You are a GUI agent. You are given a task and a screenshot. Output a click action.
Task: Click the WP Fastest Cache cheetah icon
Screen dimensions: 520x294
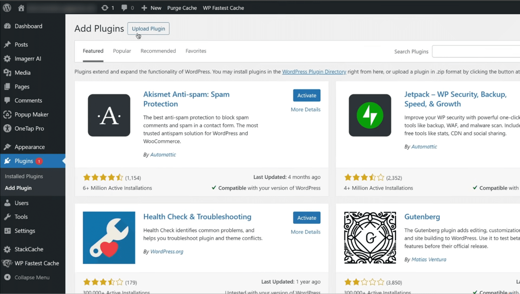click(7, 263)
